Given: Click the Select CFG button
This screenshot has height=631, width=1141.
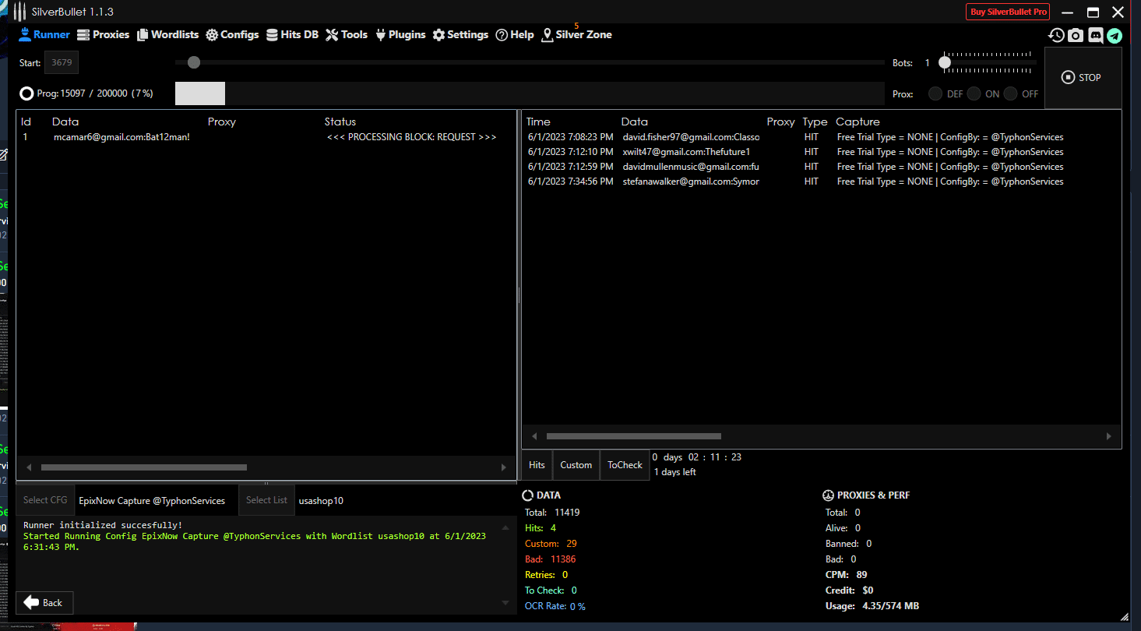Looking at the screenshot, I should point(45,500).
